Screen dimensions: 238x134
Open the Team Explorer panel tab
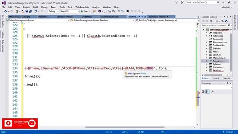point(216,79)
